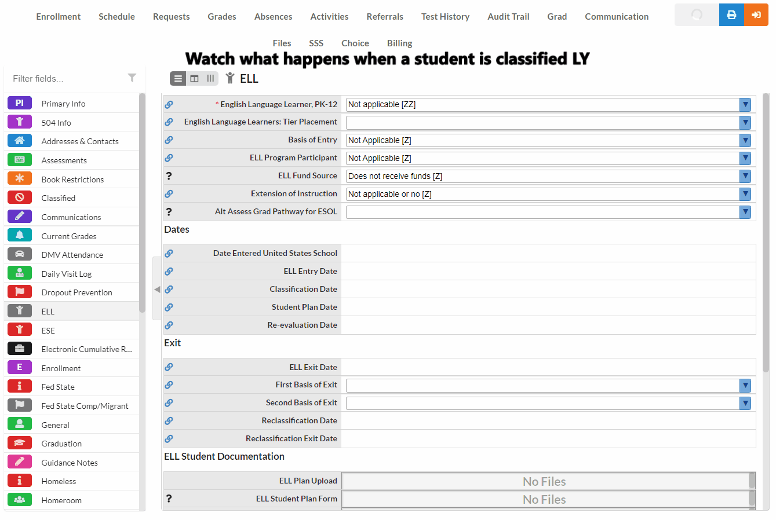Switch to the two-column layout view
776x520 pixels.
[x=195, y=79]
